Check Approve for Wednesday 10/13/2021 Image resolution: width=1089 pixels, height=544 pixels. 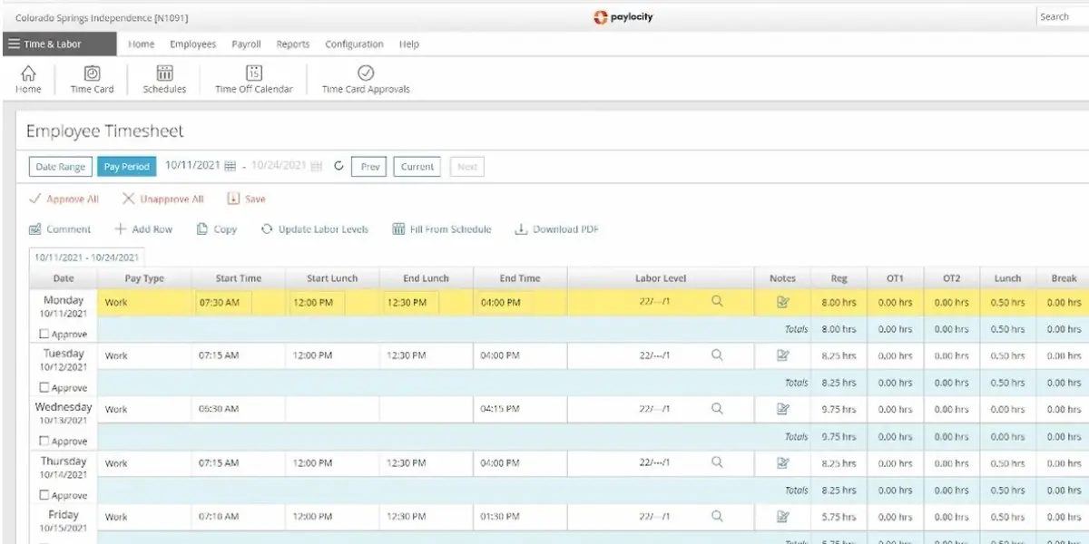pos(44,442)
